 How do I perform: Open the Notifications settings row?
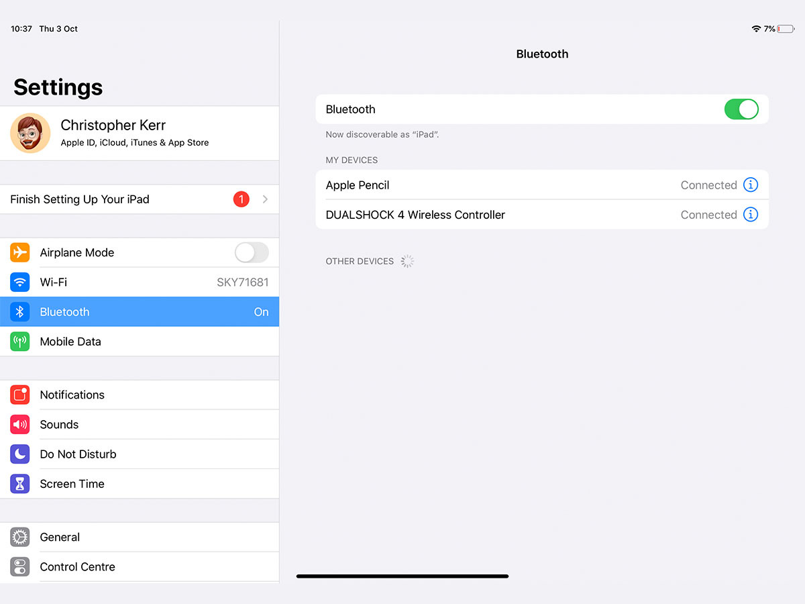point(140,395)
